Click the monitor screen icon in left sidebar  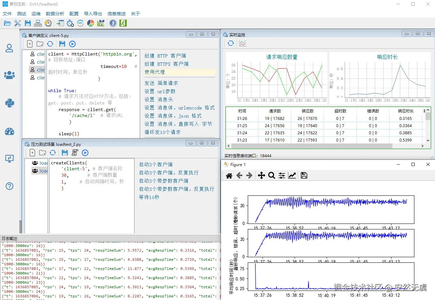coord(9,159)
